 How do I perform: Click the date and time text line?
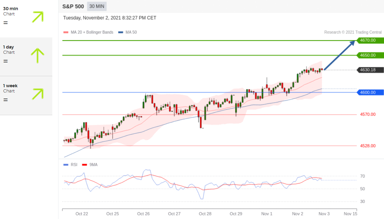[110, 18]
